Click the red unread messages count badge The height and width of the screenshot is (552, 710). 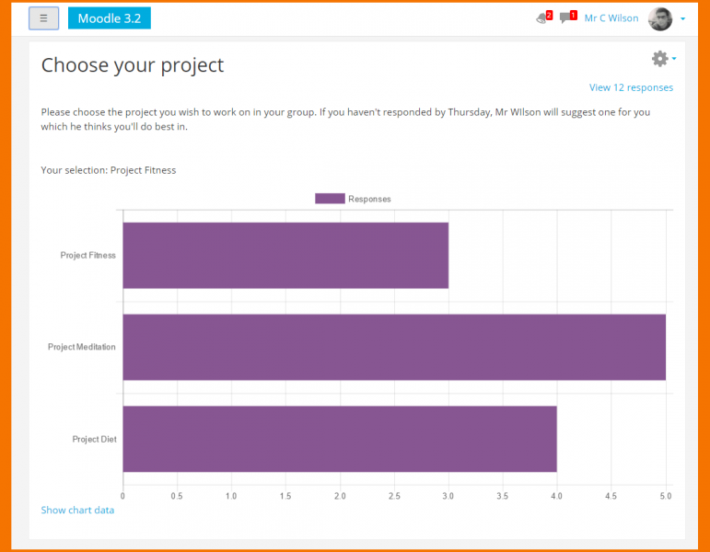pos(574,15)
